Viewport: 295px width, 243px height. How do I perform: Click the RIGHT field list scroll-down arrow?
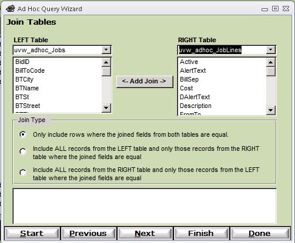coord(271,110)
